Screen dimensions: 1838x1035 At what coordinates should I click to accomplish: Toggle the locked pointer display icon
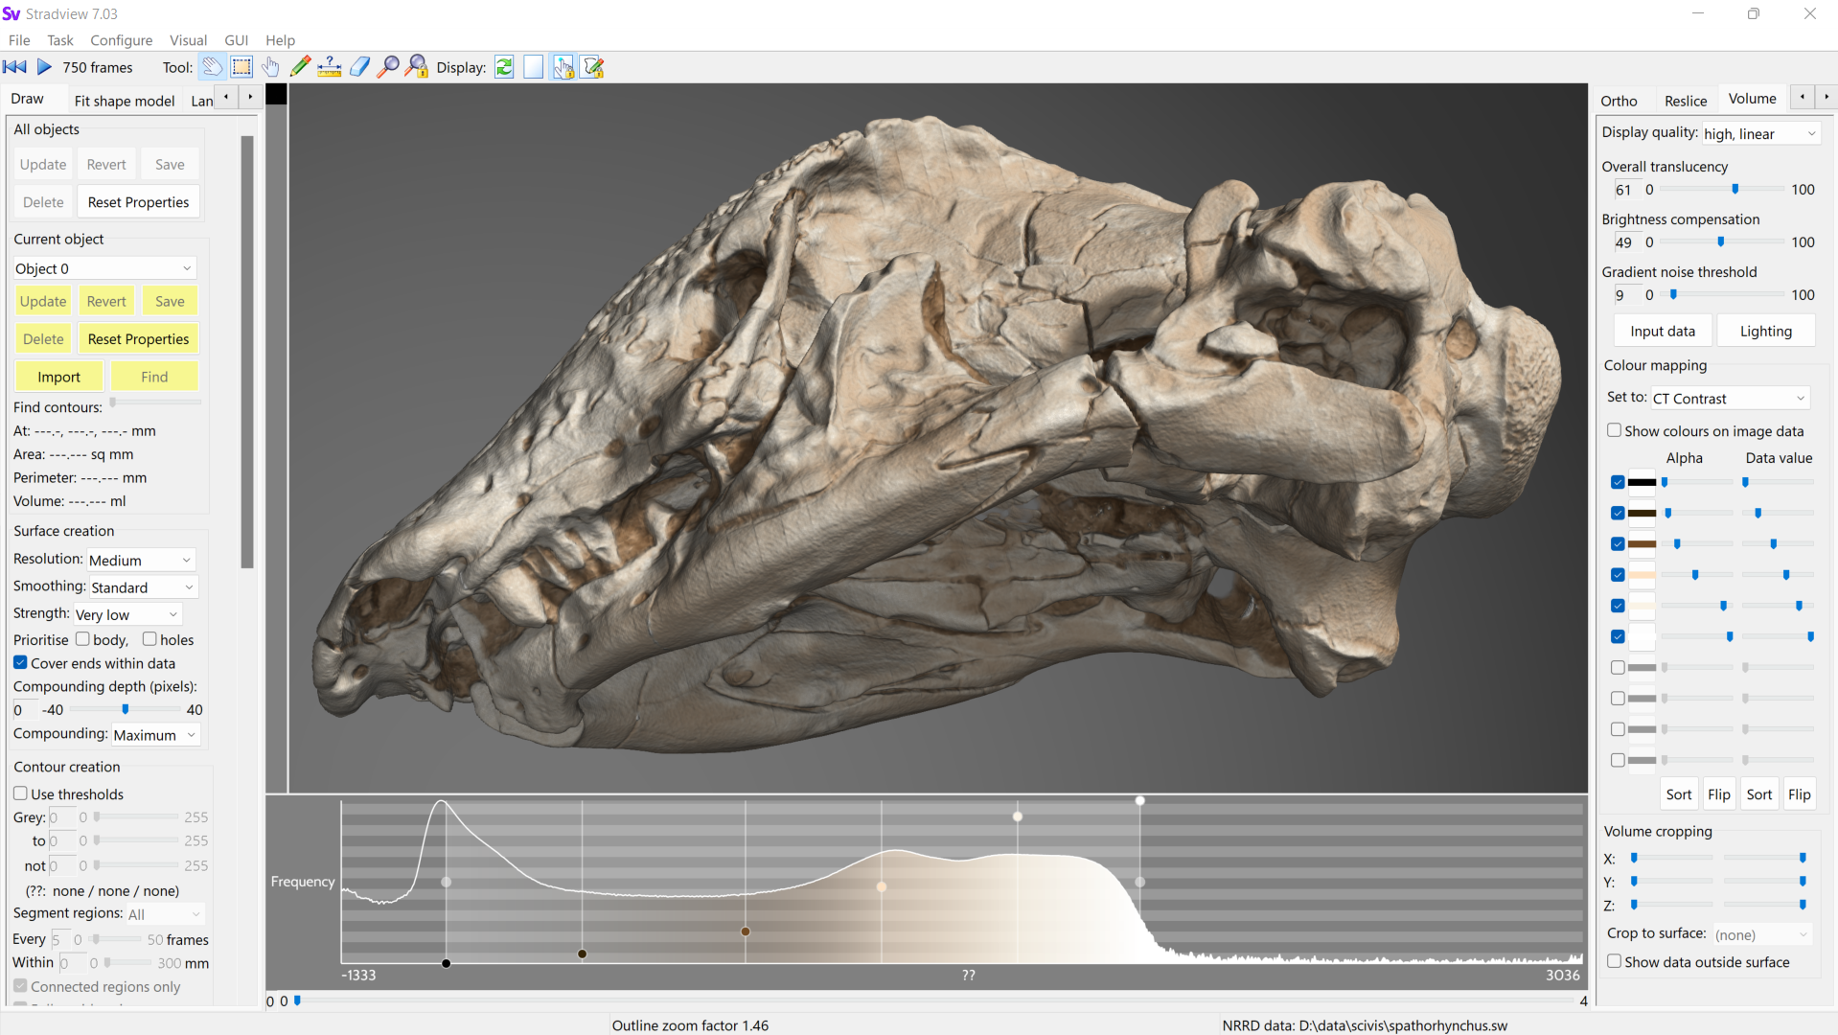pos(563,67)
